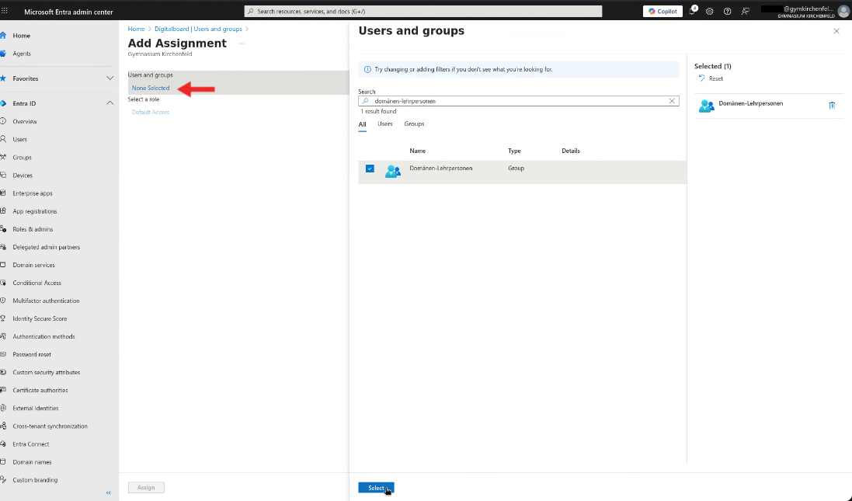The height and width of the screenshot is (501, 852).
Task: Switch to the Users tab
Action: click(385, 124)
